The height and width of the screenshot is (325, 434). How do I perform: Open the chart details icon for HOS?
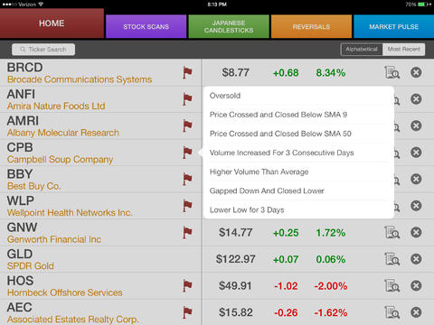pyautogui.click(x=392, y=286)
